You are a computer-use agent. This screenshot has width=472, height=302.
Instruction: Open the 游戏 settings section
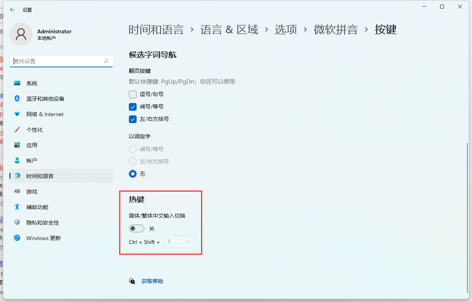point(32,191)
